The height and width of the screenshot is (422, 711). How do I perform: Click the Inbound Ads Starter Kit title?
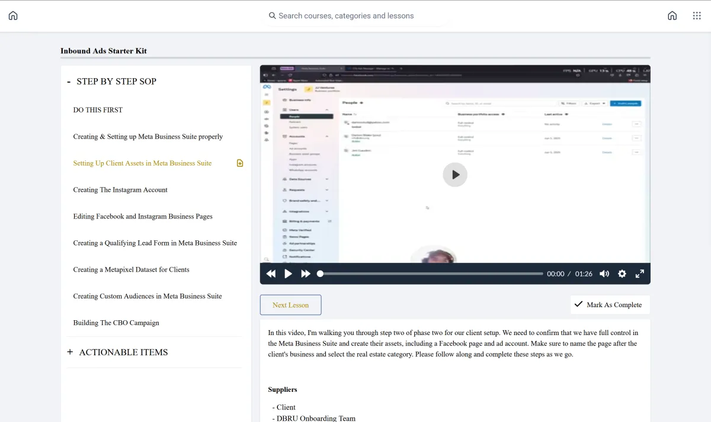(104, 51)
